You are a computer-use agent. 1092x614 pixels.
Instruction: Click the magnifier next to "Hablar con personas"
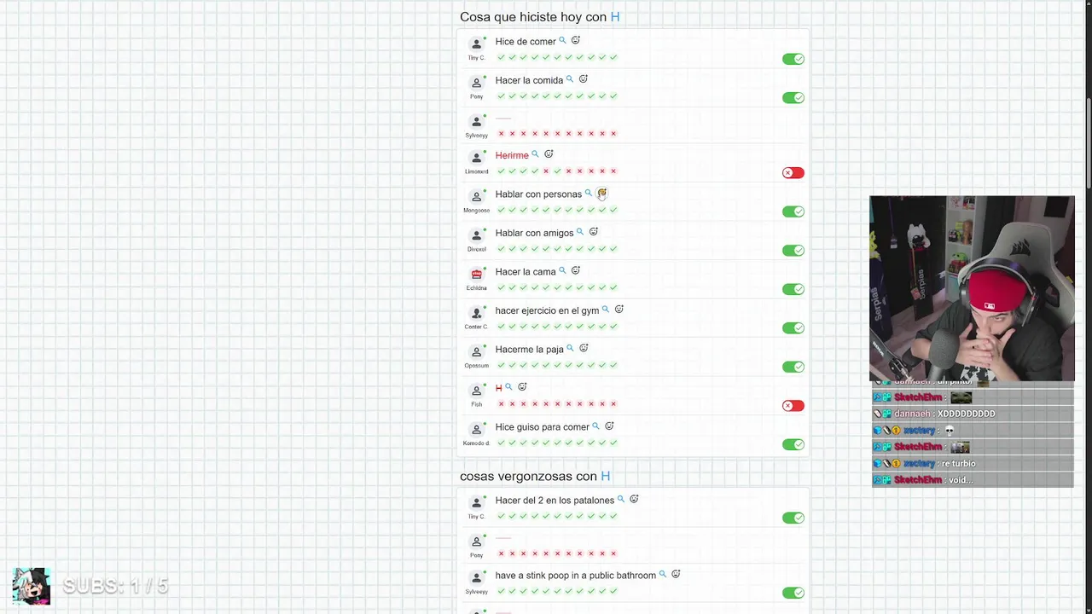[588, 194]
